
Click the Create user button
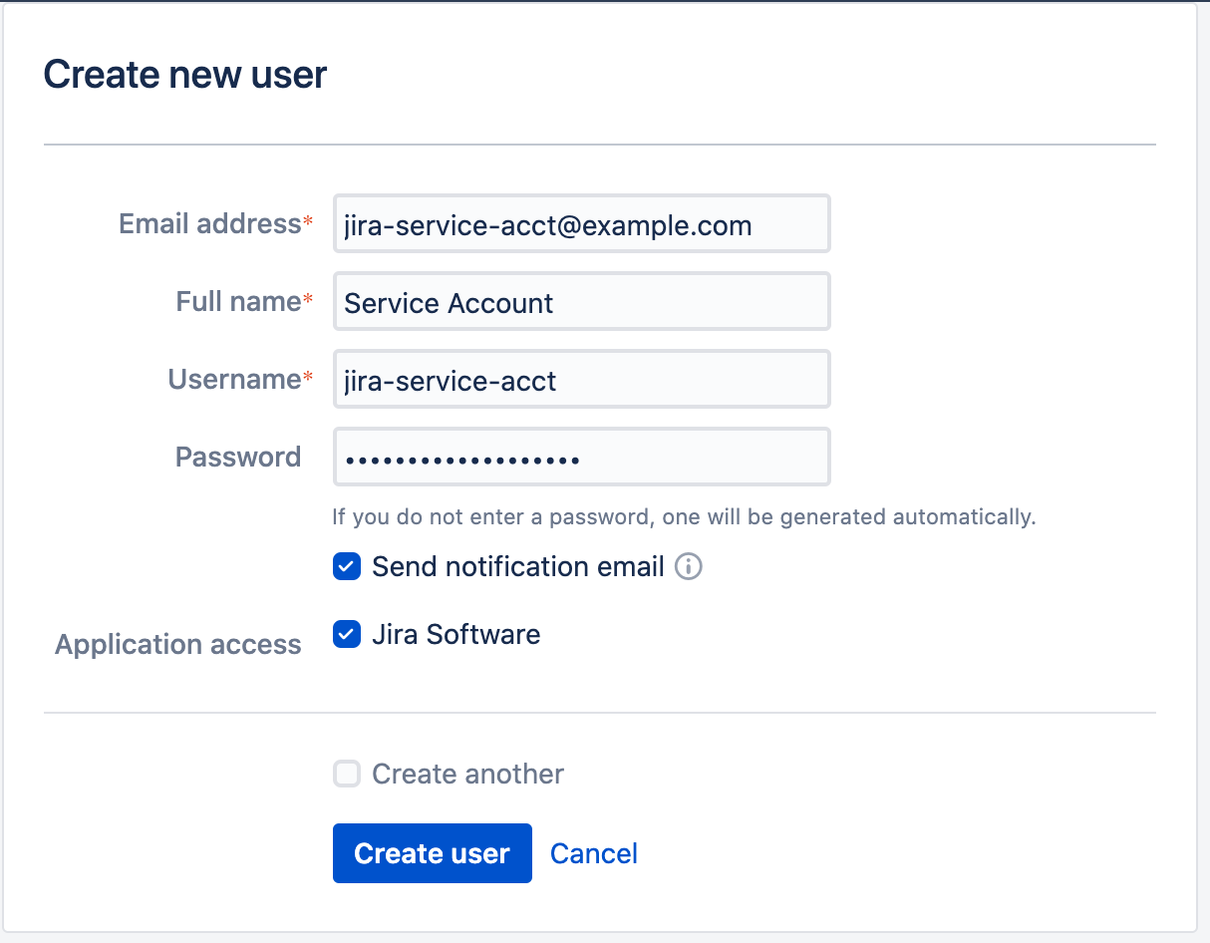tap(432, 853)
